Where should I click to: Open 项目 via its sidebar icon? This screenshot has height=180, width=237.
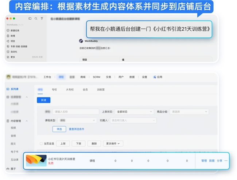pos(8,41)
